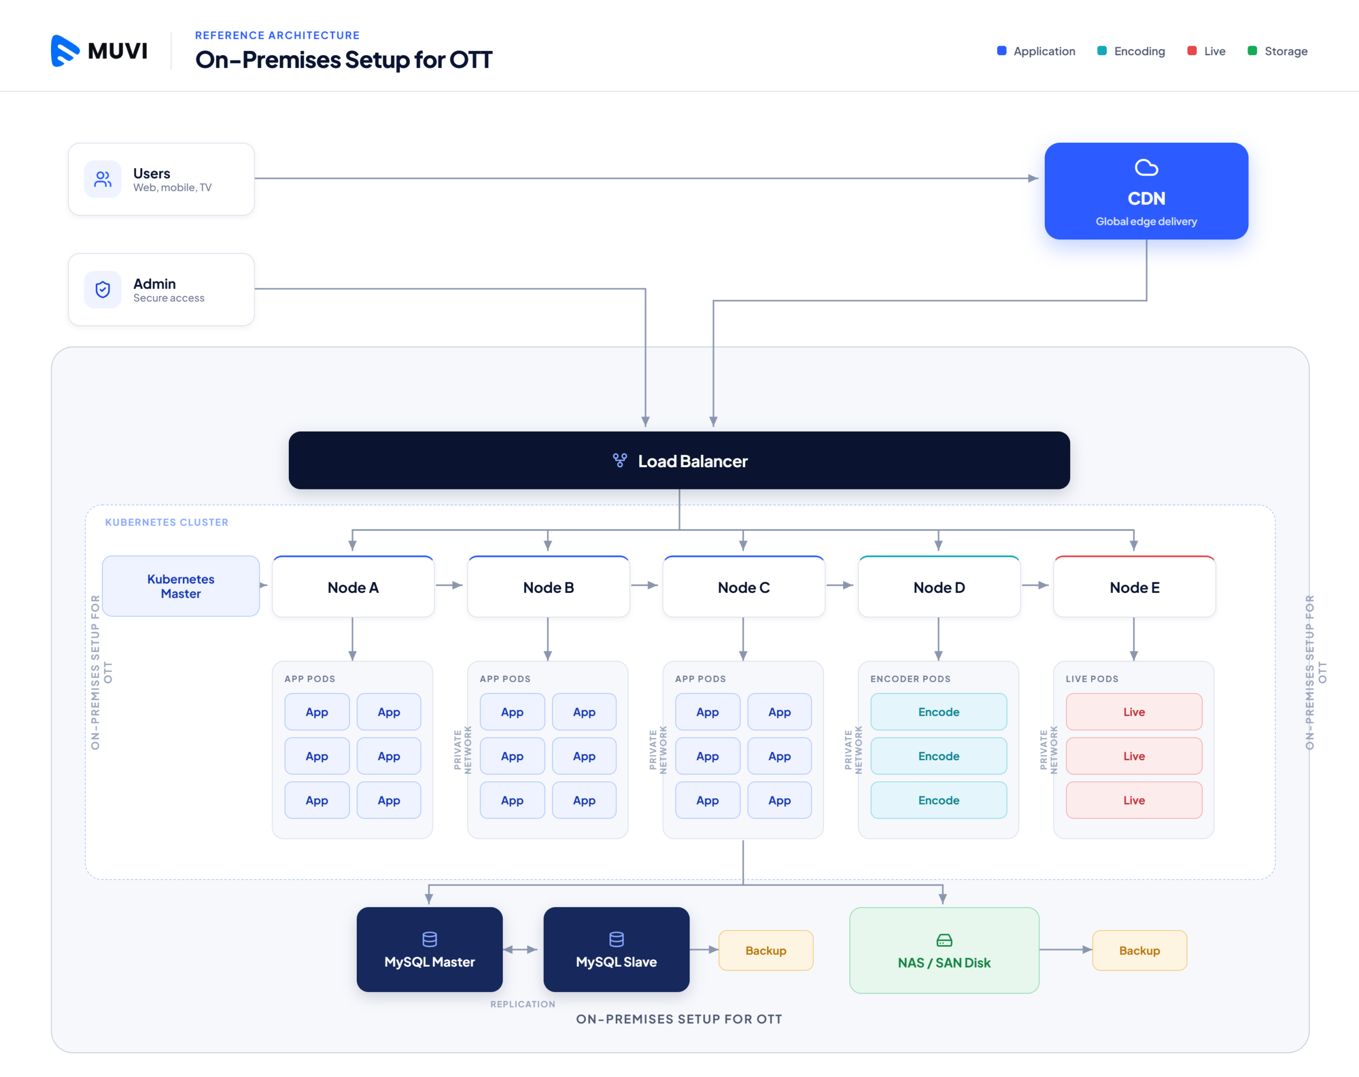Click the "Secure access" text
The height and width of the screenshot is (1077, 1359).
[x=169, y=297]
